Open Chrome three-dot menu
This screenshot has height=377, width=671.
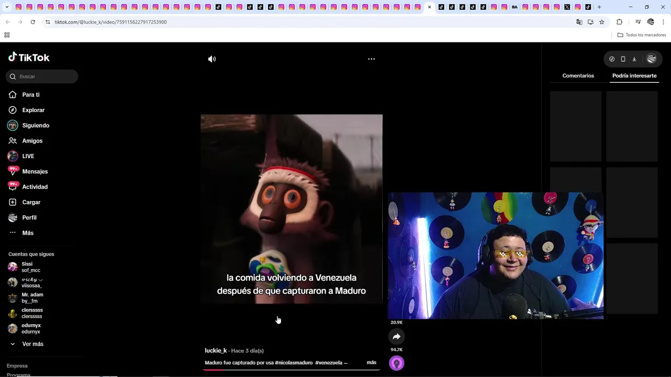[664, 22]
